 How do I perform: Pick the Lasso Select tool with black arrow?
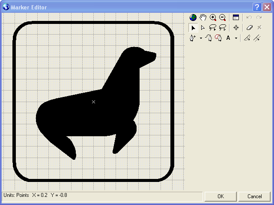(x=213, y=27)
